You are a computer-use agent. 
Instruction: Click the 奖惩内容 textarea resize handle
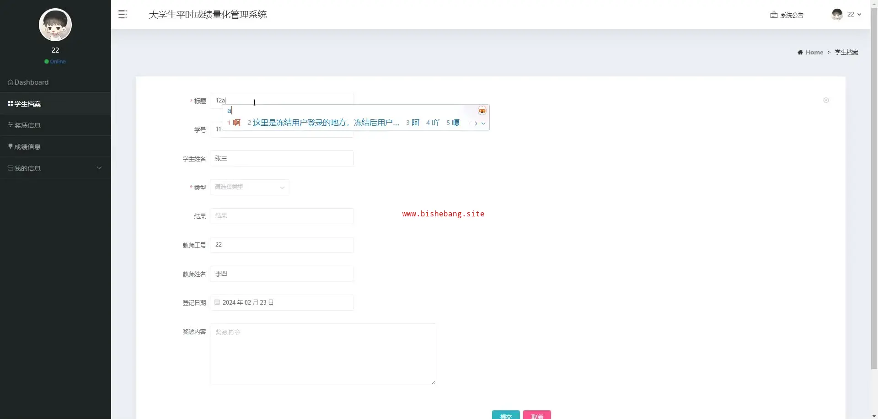click(434, 382)
